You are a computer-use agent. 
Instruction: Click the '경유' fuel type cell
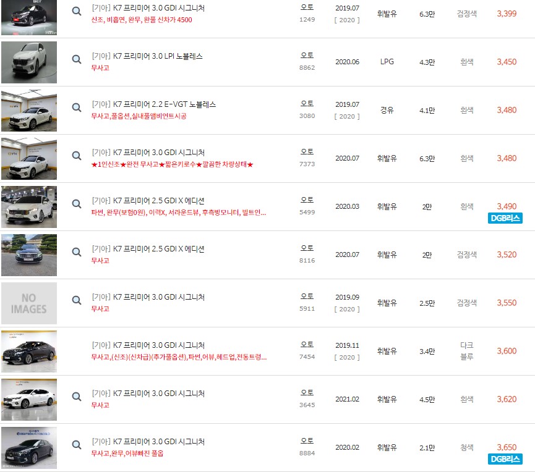pyautogui.click(x=387, y=110)
